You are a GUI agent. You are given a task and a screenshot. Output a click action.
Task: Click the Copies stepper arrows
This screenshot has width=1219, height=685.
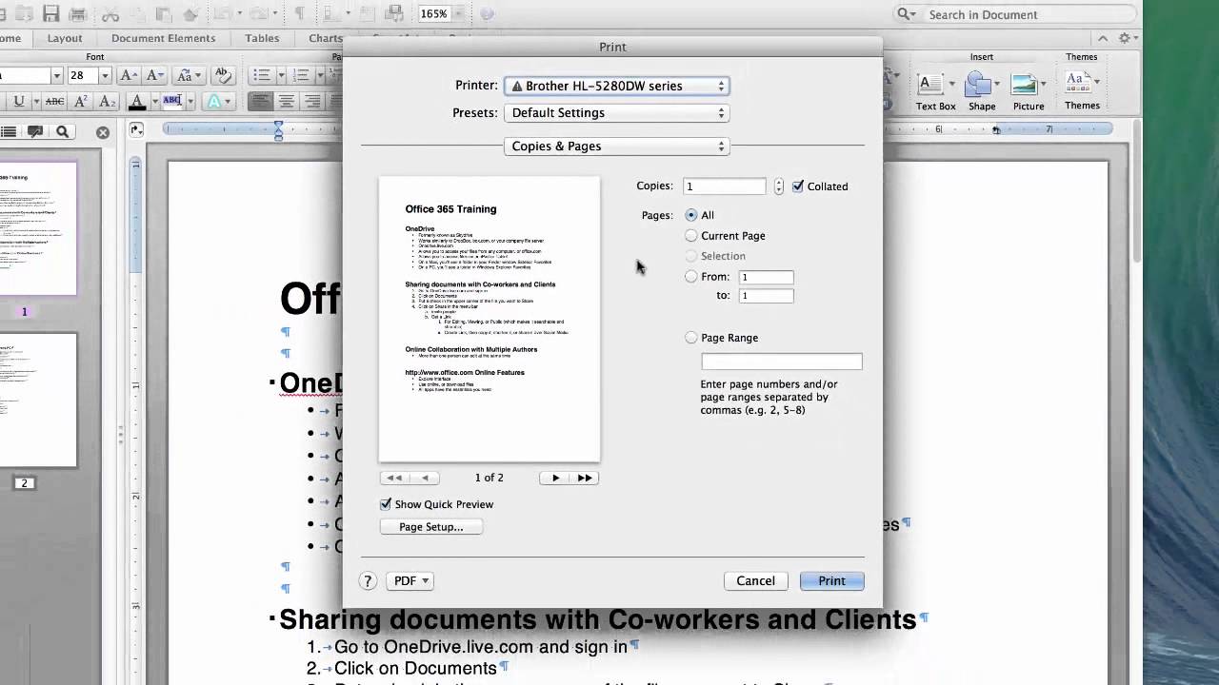(x=778, y=186)
